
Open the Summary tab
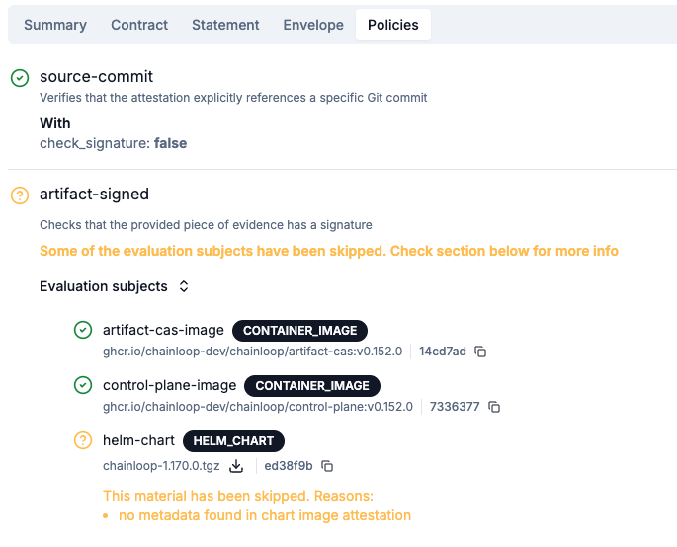pyautogui.click(x=55, y=25)
